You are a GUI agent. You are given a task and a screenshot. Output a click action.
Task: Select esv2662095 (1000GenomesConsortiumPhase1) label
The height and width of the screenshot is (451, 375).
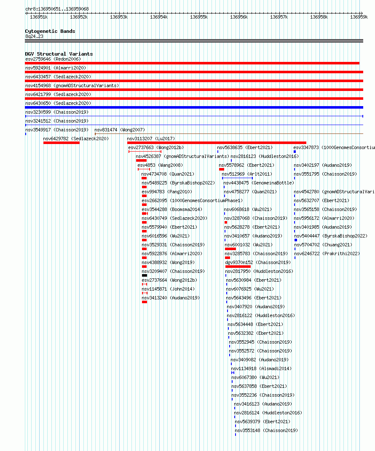coord(192,200)
